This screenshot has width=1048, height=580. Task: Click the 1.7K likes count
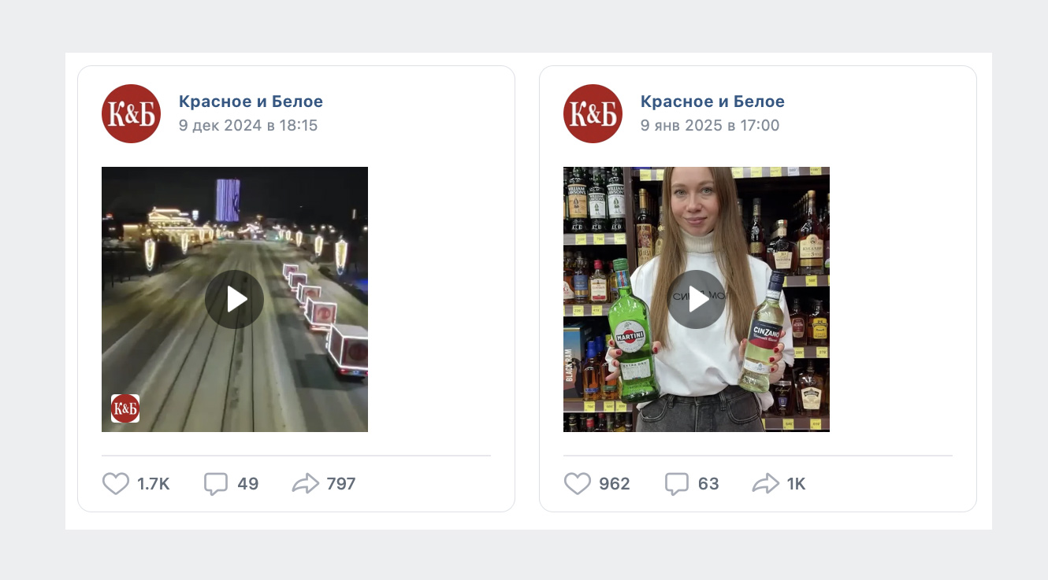154,484
